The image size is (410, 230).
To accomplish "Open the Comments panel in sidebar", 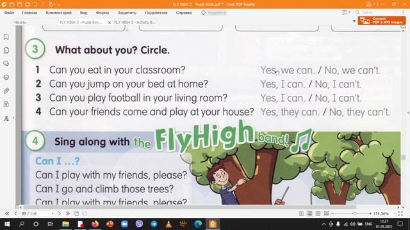I will point(6,64).
